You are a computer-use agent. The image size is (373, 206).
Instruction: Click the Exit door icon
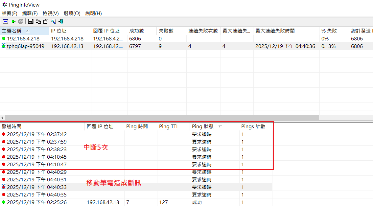coord(61,22)
